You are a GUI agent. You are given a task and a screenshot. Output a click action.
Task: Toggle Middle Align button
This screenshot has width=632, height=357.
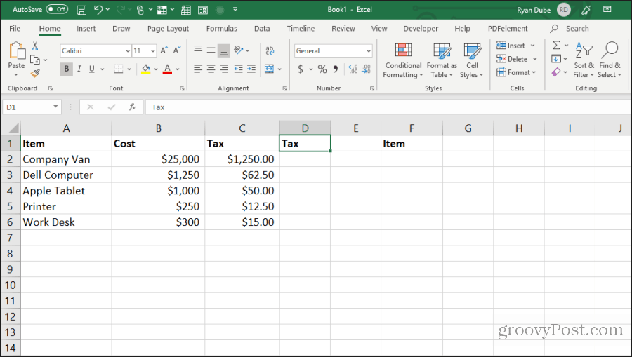click(x=211, y=50)
